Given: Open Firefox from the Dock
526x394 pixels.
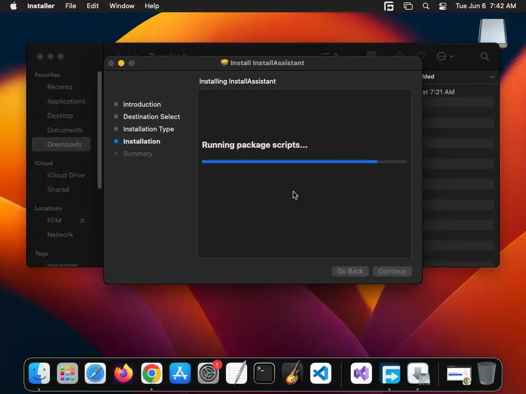Looking at the screenshot, I should [x=123, y=373].
